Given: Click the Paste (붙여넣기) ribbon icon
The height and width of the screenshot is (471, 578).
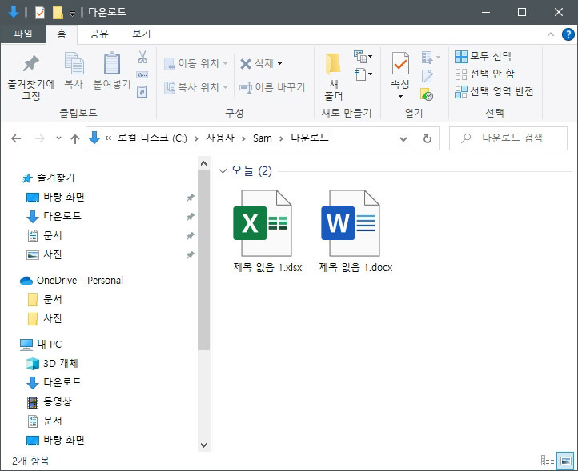Looking at the screenshot, I should pos(112,70).
